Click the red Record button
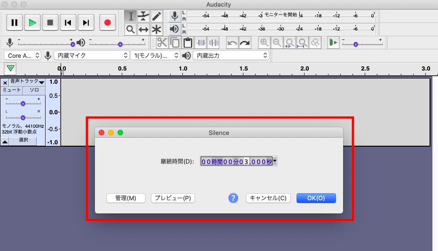438x251 pixels. pyautogui.click(x=108, y=23)
